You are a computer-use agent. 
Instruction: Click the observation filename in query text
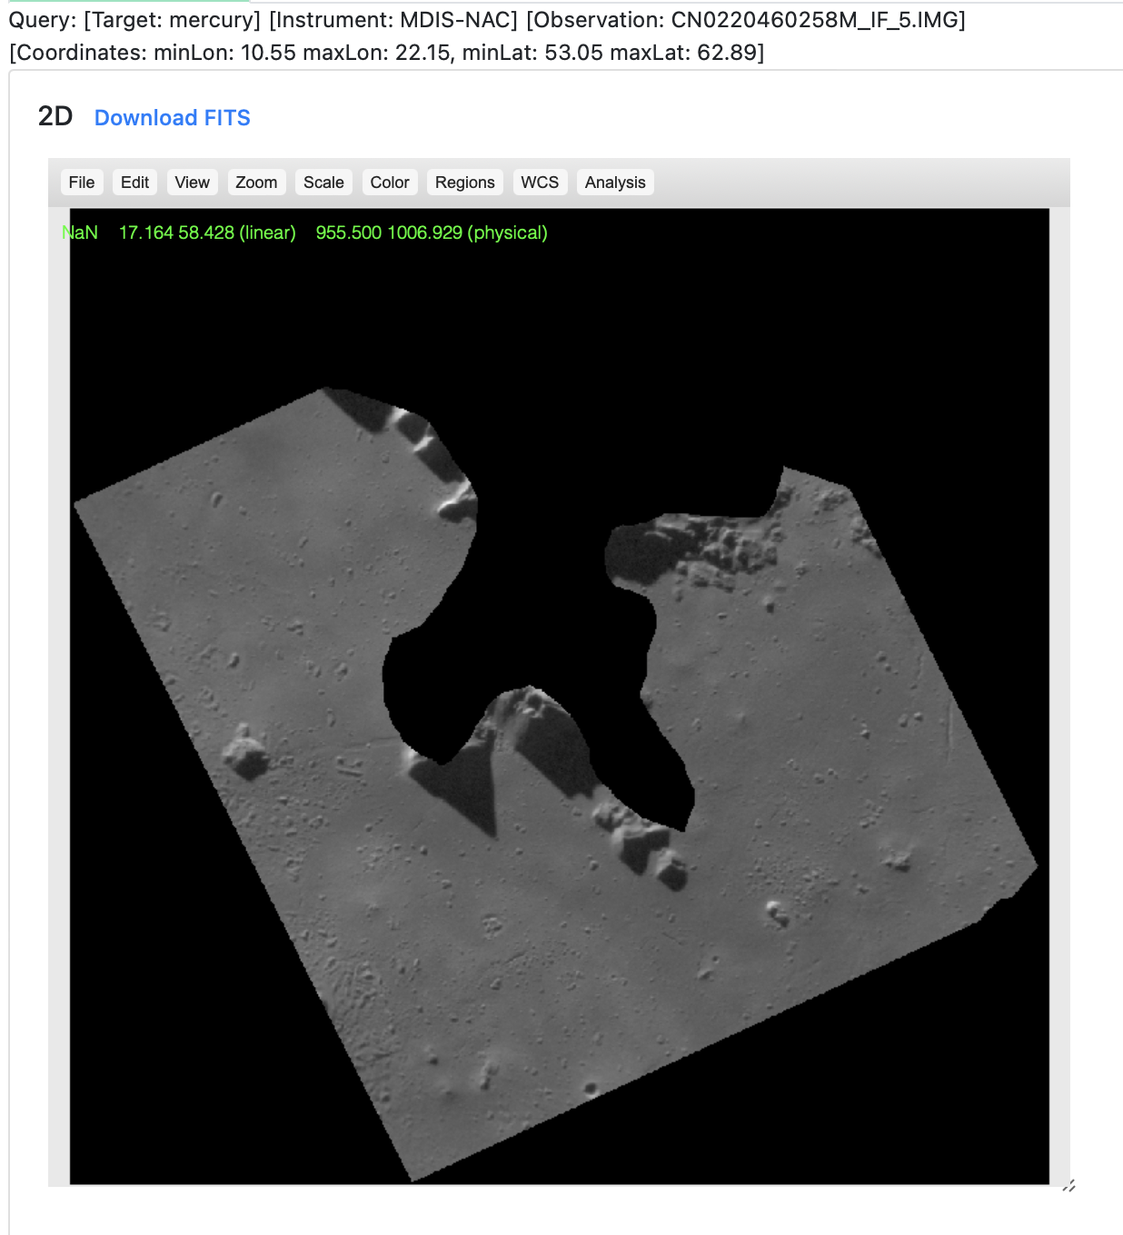pos(818,20)
